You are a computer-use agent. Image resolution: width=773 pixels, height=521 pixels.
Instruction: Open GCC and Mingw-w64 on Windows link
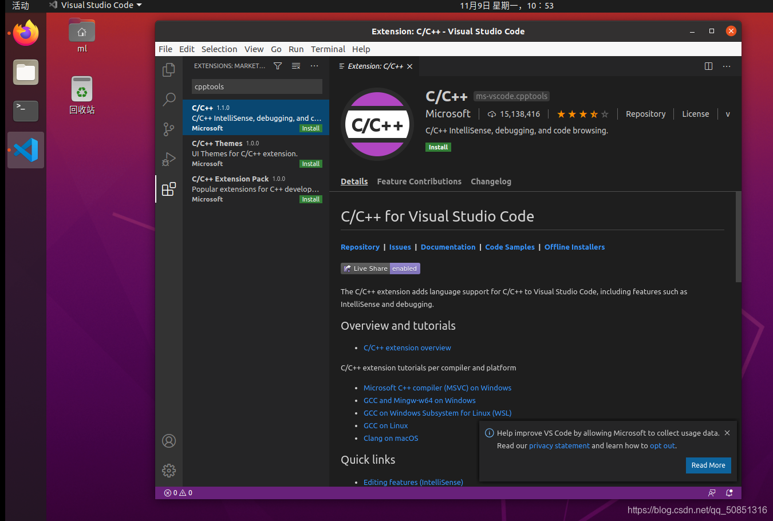[420, 401]
